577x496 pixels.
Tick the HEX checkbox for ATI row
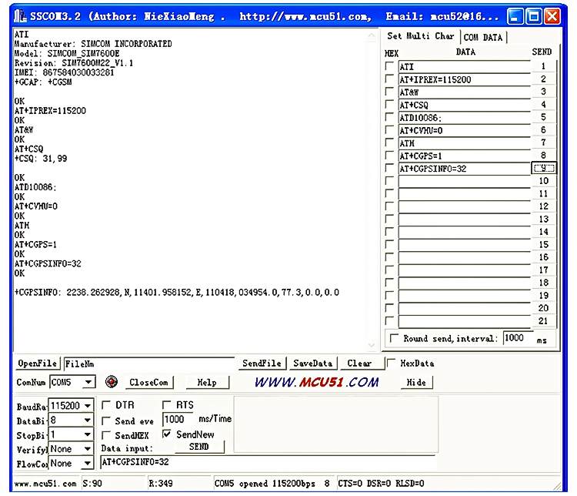tap(389, 66)
